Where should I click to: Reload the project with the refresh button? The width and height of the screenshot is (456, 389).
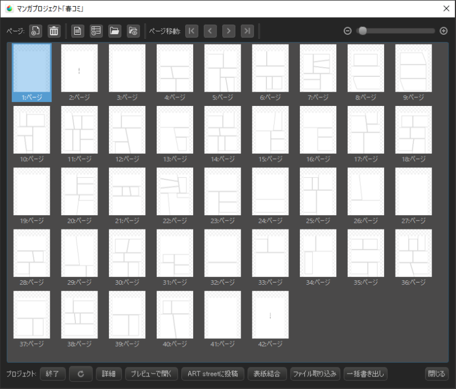pos(81,374)
